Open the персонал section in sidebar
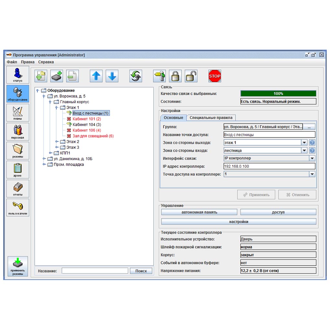Screen dimensions: 330x330 point(18,132)
